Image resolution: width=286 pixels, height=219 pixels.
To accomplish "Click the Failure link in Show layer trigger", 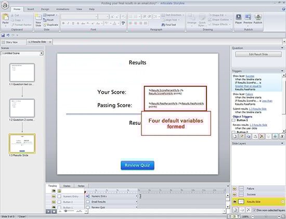I will (x=249, y=94).
